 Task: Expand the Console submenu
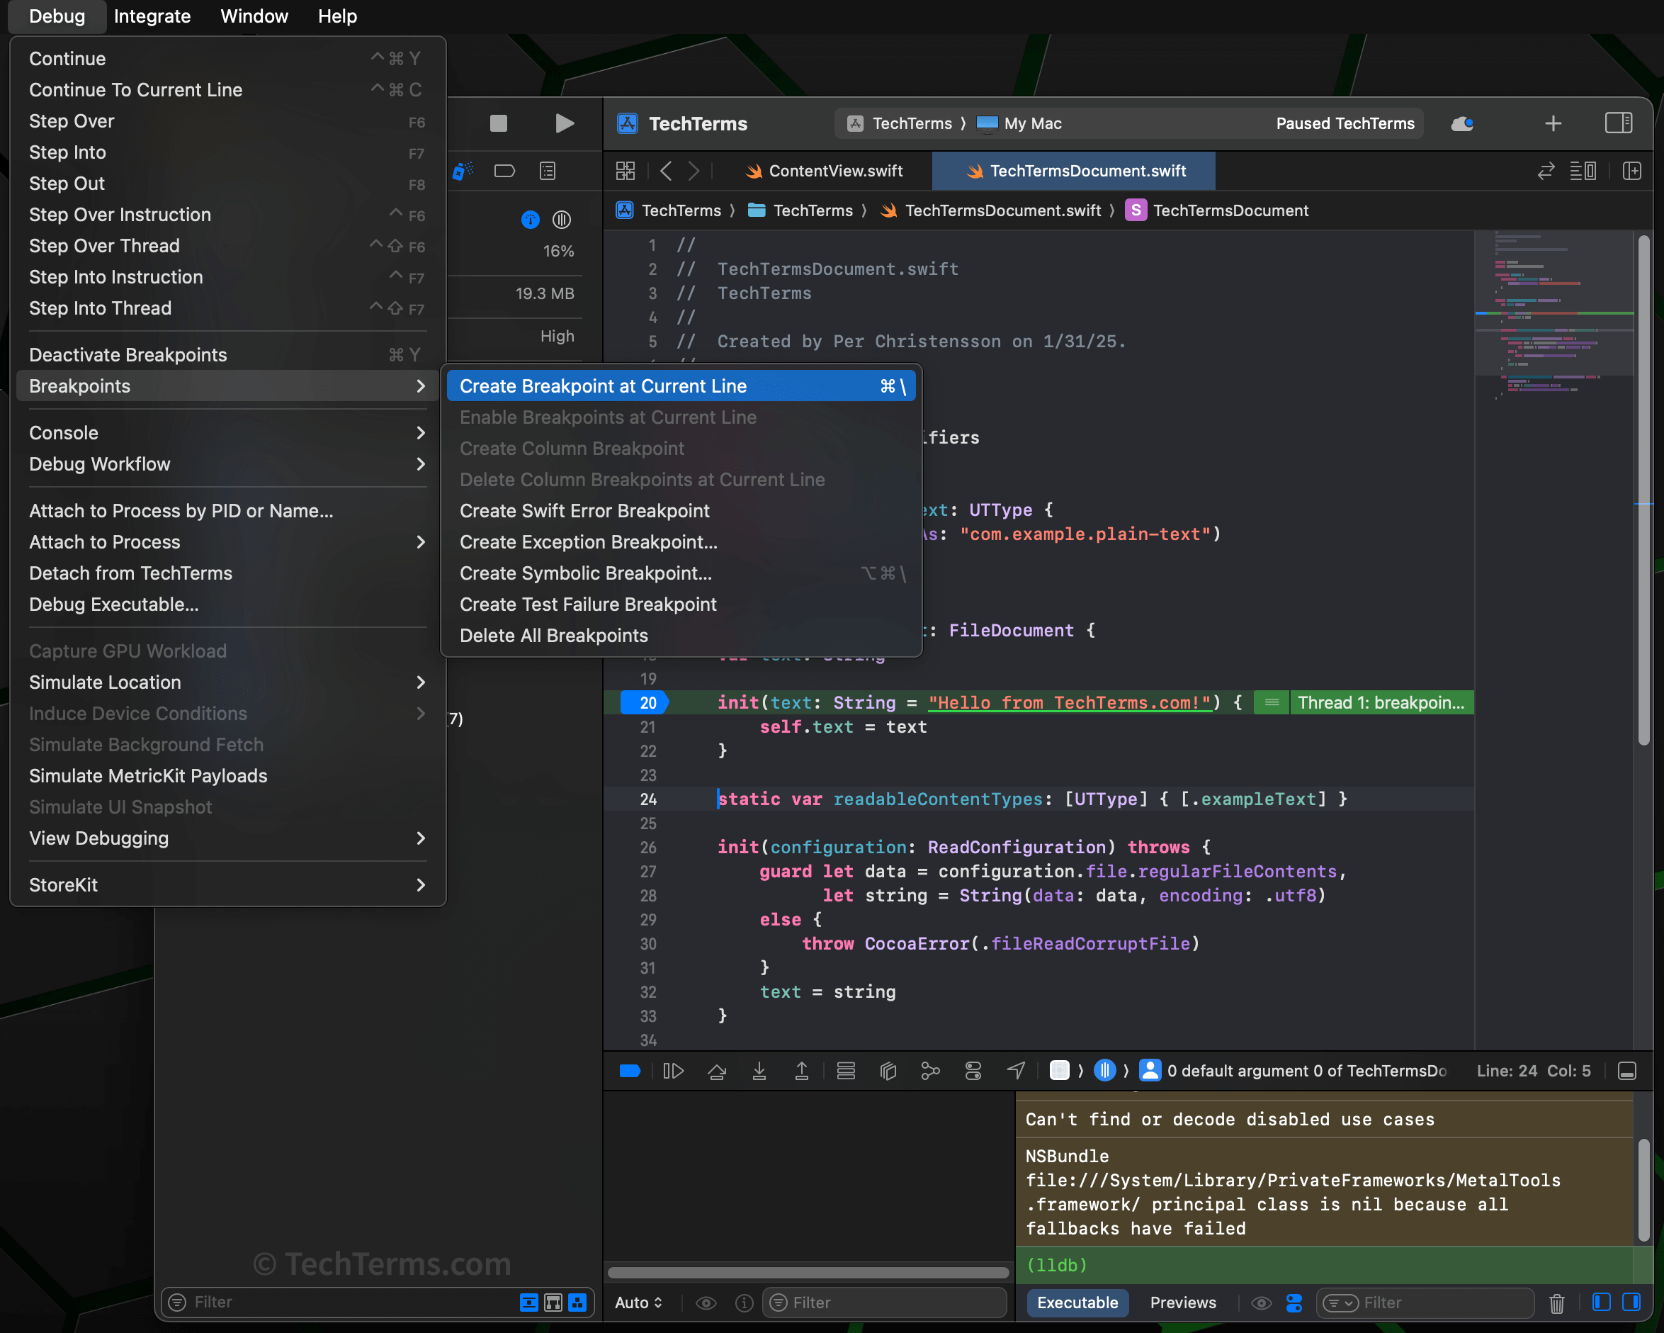tap(227, 432)
